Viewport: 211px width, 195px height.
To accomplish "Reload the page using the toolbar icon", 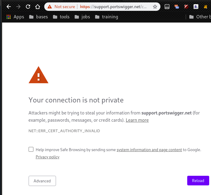I will 28,6.
